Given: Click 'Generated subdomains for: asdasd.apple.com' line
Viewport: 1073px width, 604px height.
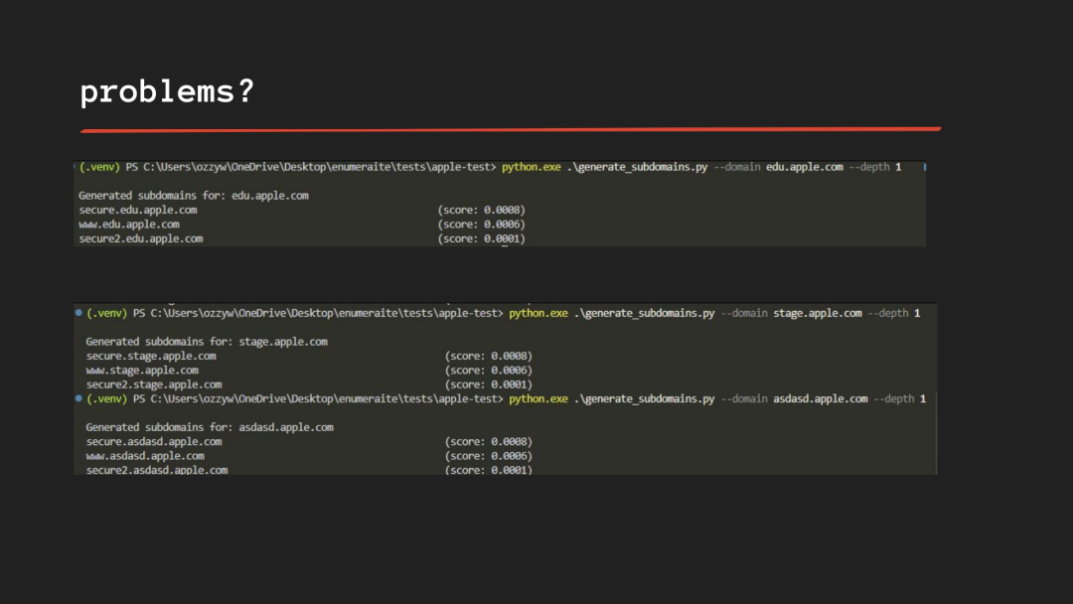Looking at the screenshot, I should [x=210, y=427].
